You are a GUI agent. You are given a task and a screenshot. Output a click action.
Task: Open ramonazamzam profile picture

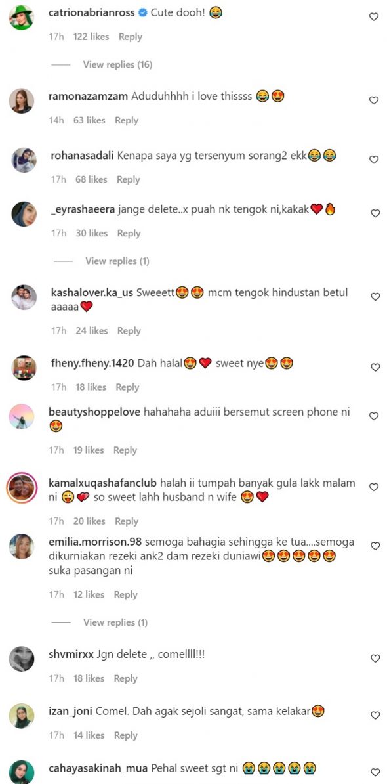(22, 101)
